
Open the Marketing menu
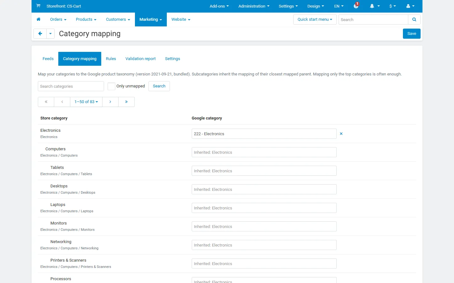click(x=151, y=19)
